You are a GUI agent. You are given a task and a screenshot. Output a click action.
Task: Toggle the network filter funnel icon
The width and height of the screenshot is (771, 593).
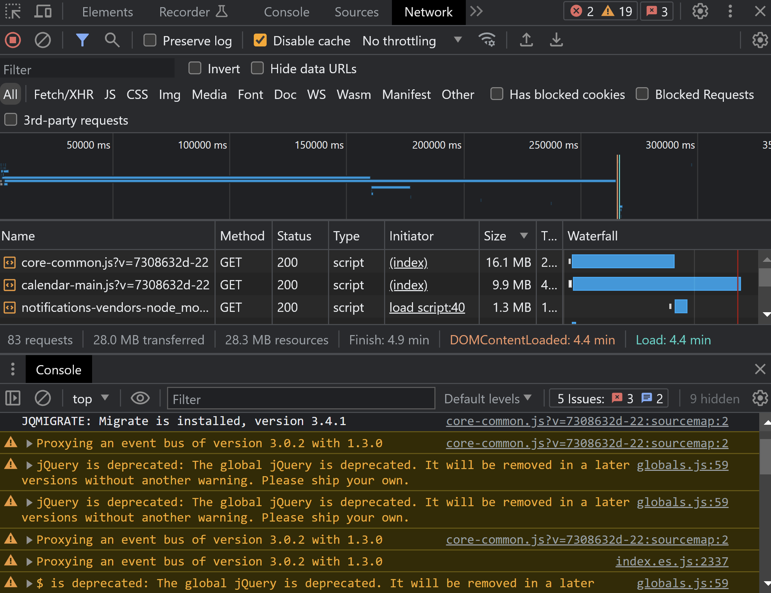pyautogui.click(x=82, y=40)
